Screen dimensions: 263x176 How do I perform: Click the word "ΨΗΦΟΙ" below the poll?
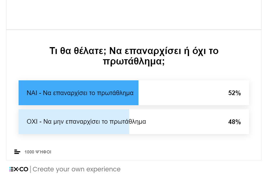coord(43,152)
